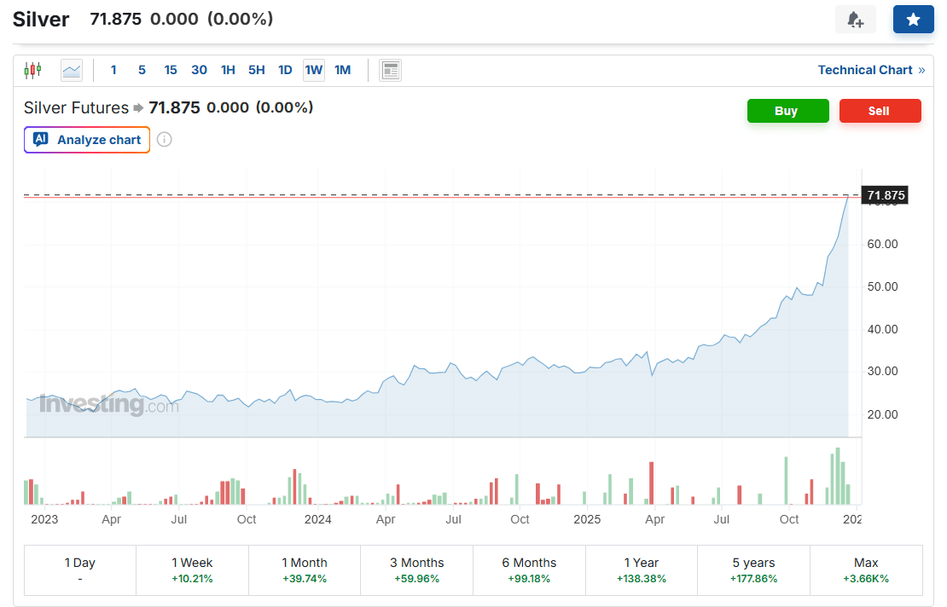The height and width of the screenshot is (607, 947).
Task: Switch to the 1 Year range
Action: coord(642,570)
